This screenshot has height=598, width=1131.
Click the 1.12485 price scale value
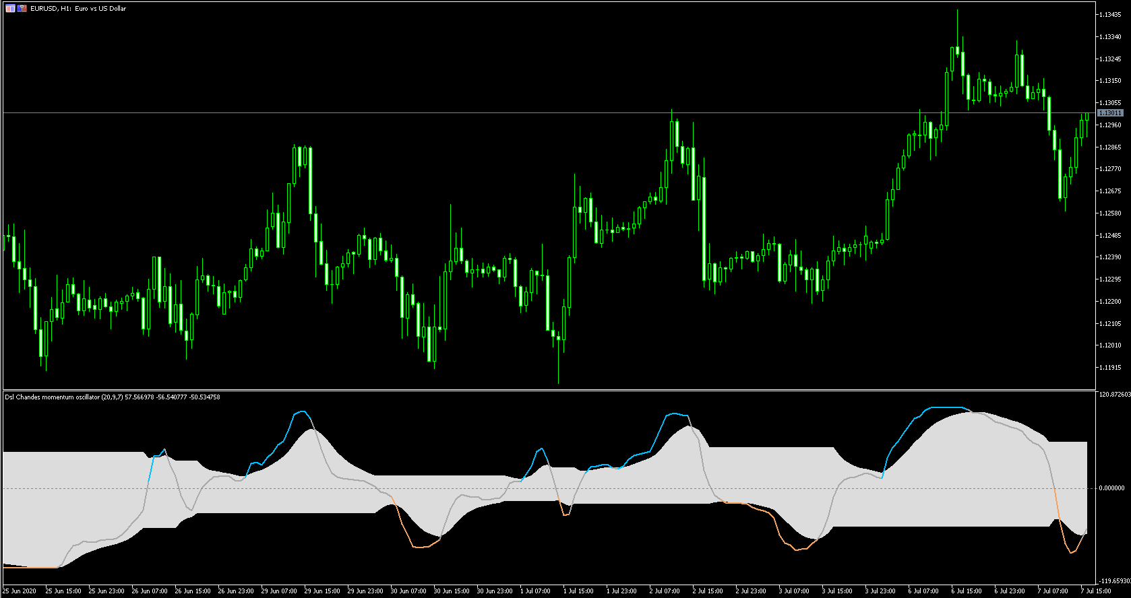1111,236
